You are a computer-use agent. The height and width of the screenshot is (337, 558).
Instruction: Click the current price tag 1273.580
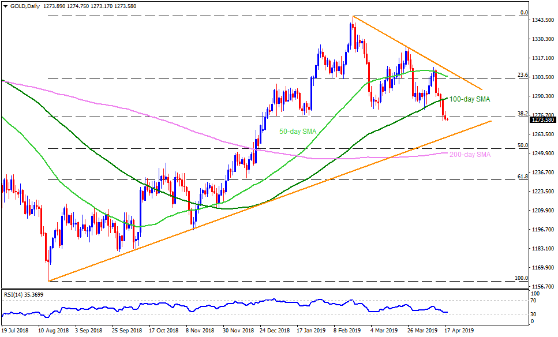click(x=544, y=120)
